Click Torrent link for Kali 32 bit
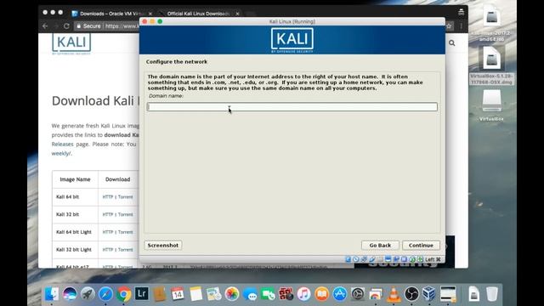The image size is (544, 306). click(x=125, y=214)
